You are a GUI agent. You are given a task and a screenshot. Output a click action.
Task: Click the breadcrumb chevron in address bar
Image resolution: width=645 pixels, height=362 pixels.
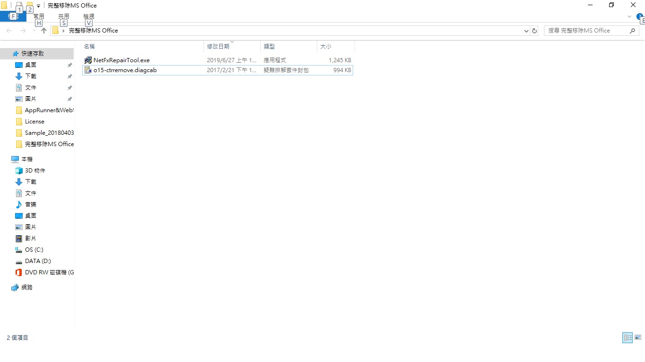(63, 31)
